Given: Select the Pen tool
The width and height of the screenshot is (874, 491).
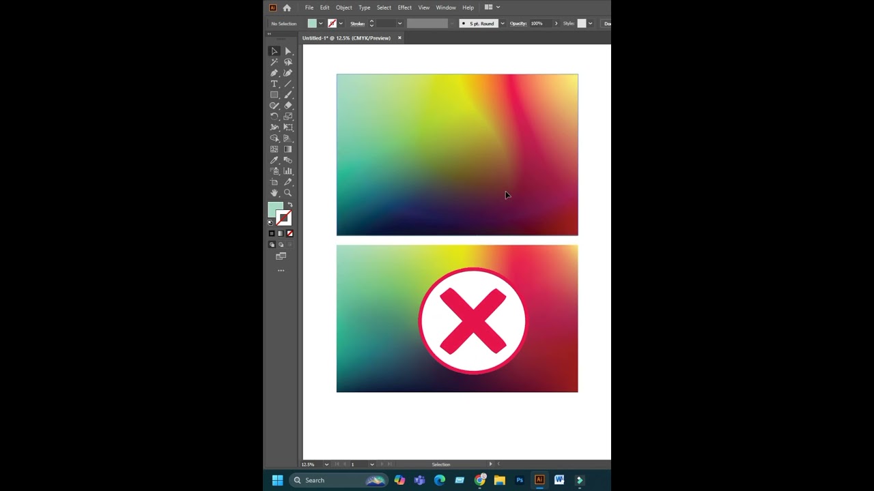Looking at the screenshot, I should 274,73.
